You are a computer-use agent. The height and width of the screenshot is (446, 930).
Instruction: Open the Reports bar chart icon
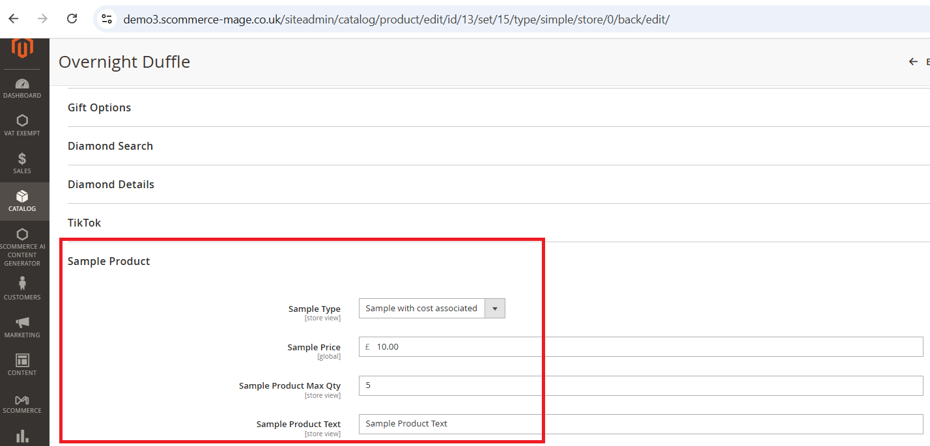tap(22, 436)
